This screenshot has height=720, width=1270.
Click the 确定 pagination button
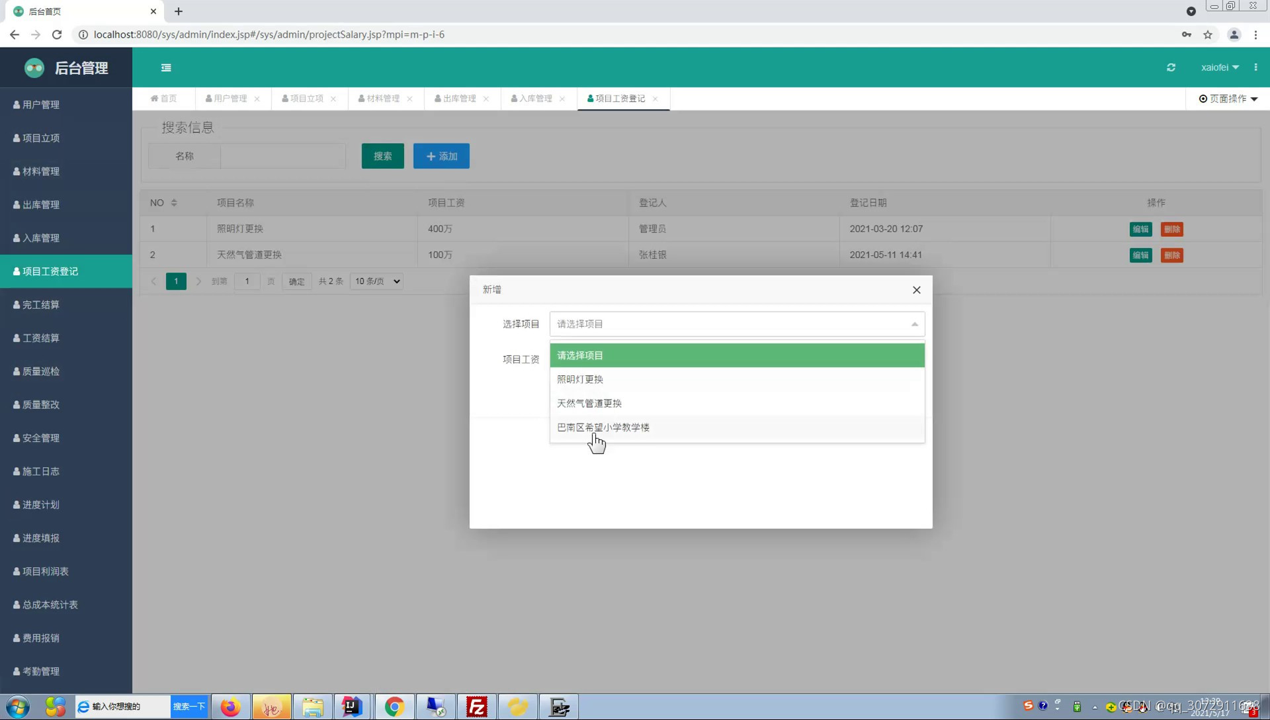[296, 281]
